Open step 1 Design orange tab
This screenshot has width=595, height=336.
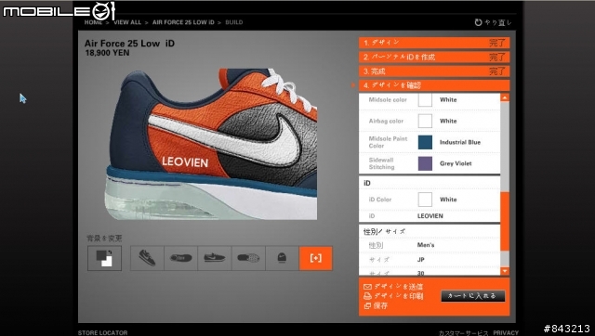click(434, 43)
